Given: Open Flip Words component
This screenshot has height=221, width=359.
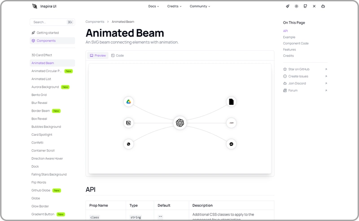Looking at the screenshot, I should tap(39, 182).
